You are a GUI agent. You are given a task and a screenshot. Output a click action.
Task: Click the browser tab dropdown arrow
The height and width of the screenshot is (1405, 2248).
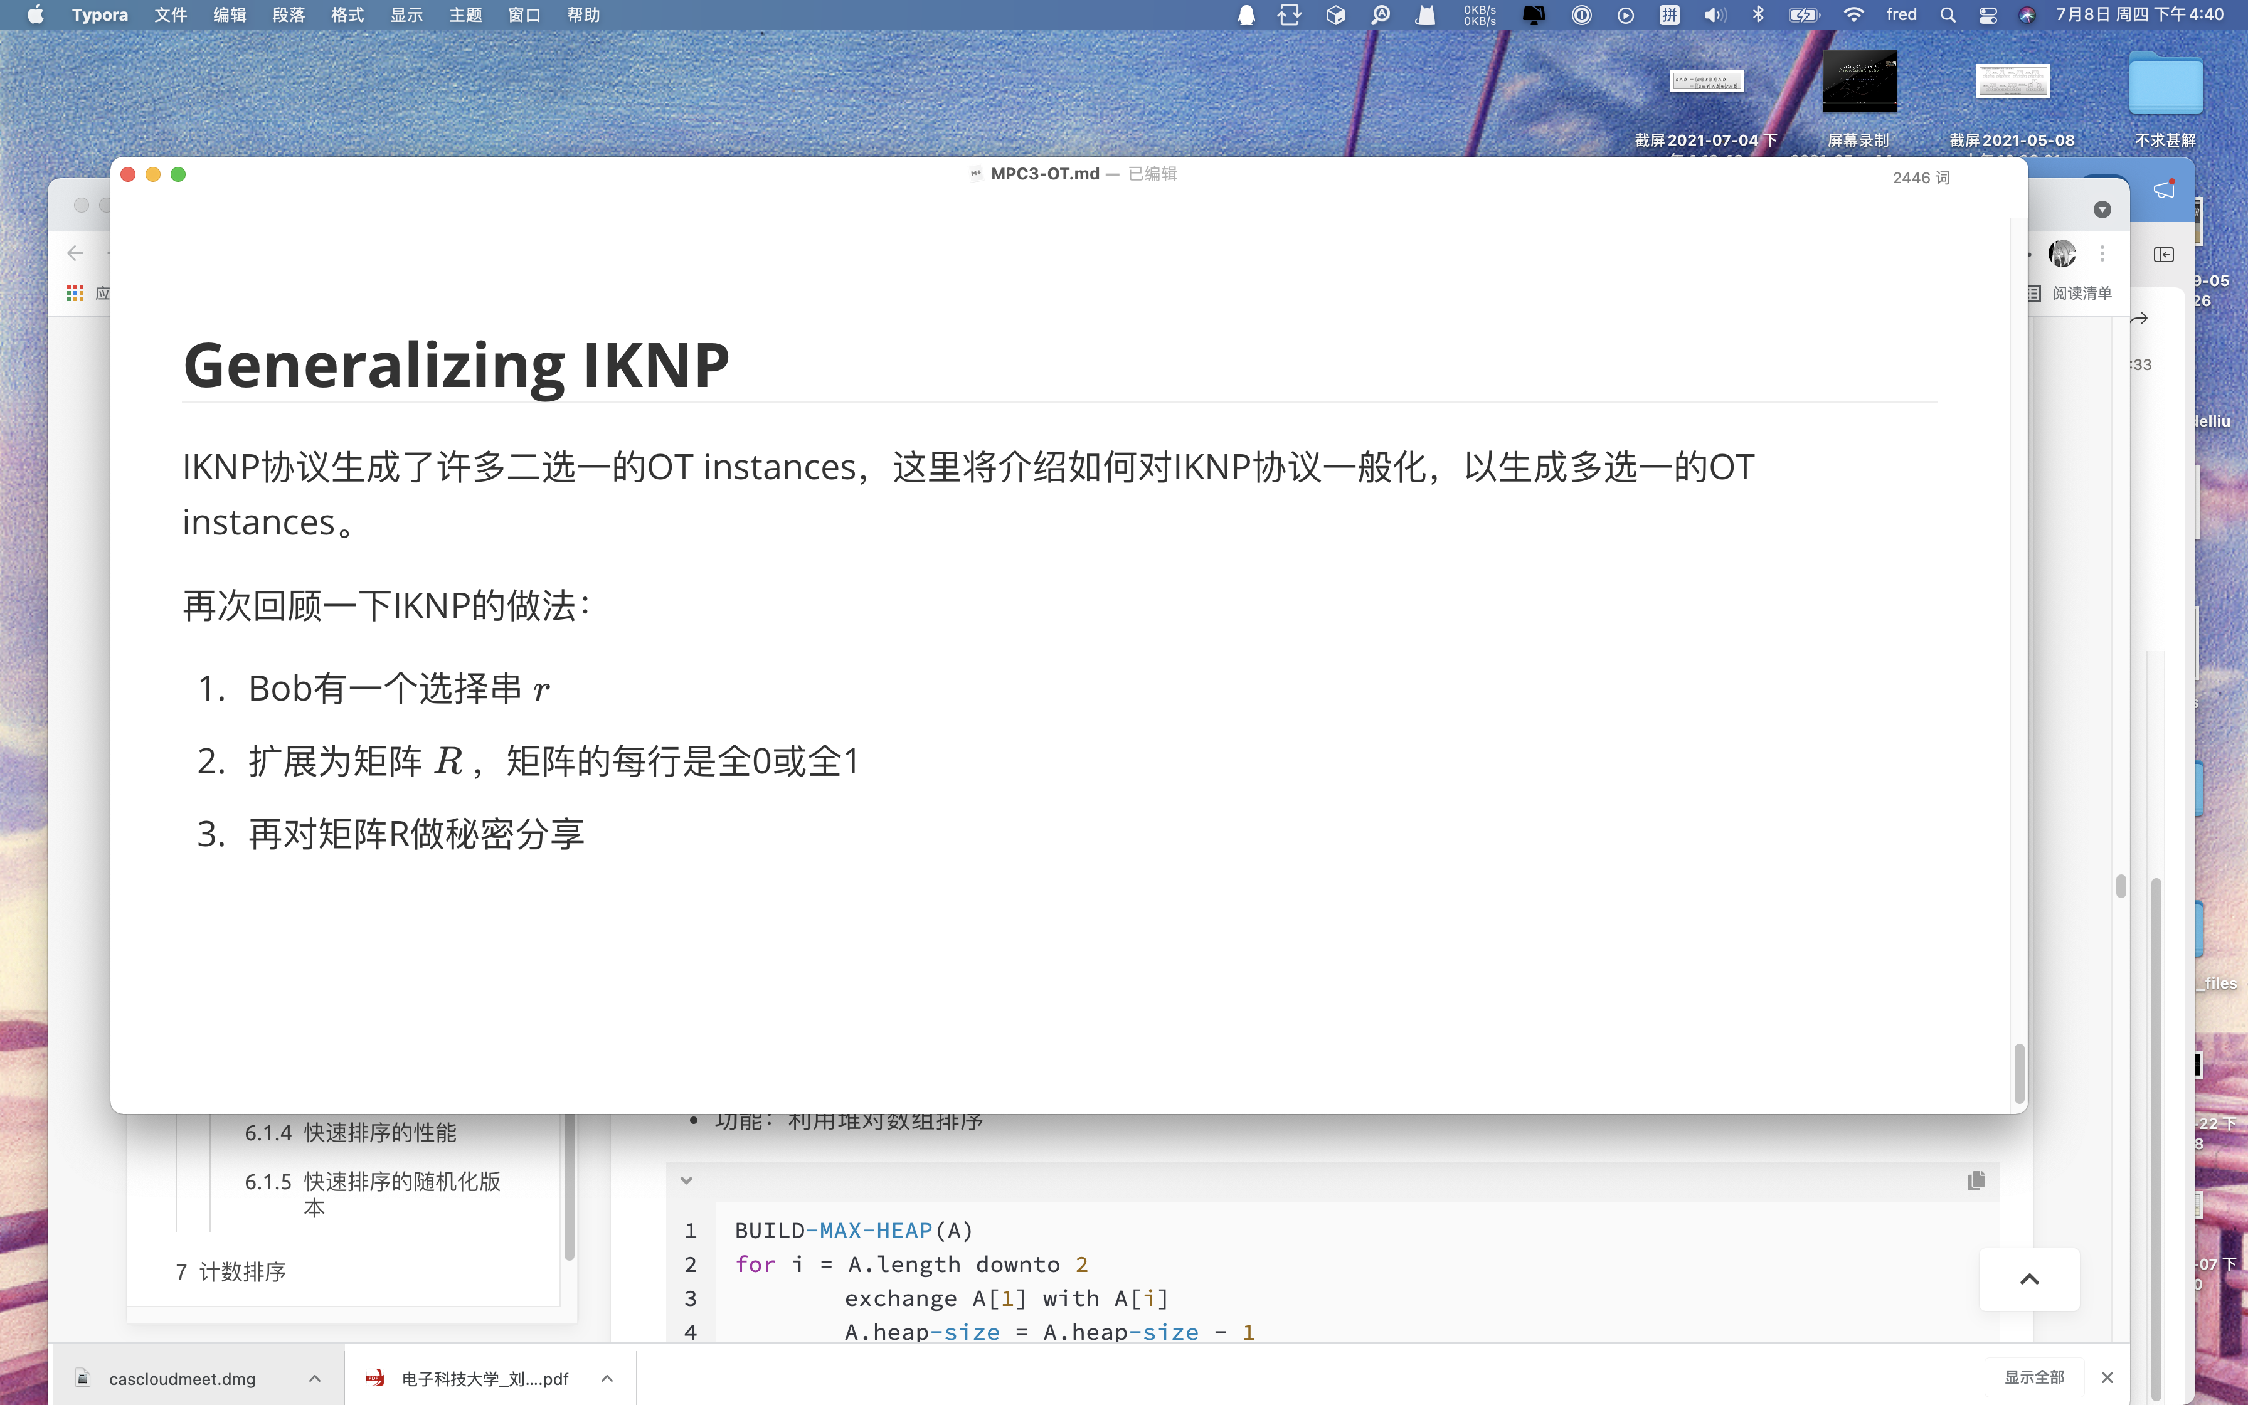(2102, 210)
